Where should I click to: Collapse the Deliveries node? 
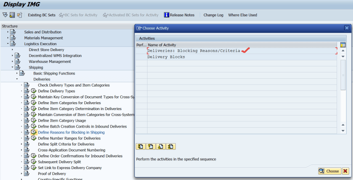17,79
